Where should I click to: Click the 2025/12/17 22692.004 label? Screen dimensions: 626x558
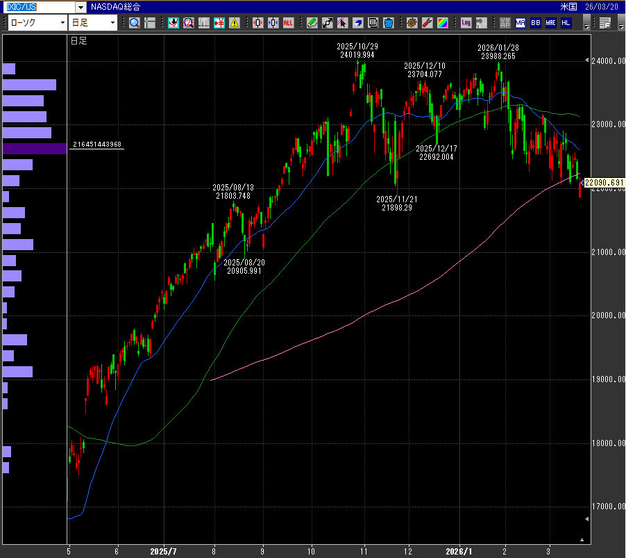click(x=437, y=153)
